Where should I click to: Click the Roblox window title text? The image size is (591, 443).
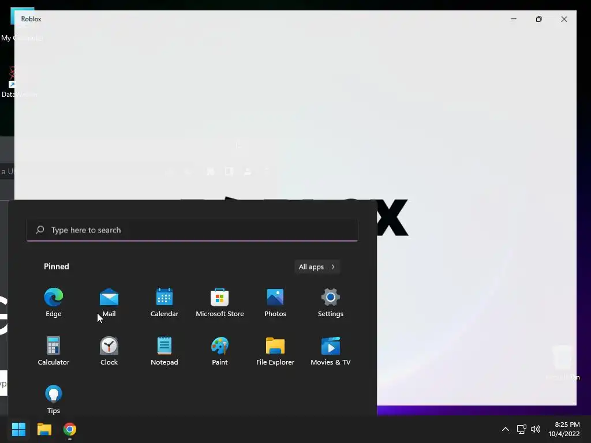tap(31, 19)
